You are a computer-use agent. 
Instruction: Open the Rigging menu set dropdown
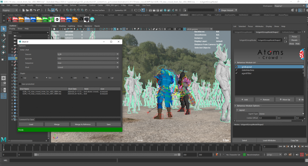[x=10, y=10]
